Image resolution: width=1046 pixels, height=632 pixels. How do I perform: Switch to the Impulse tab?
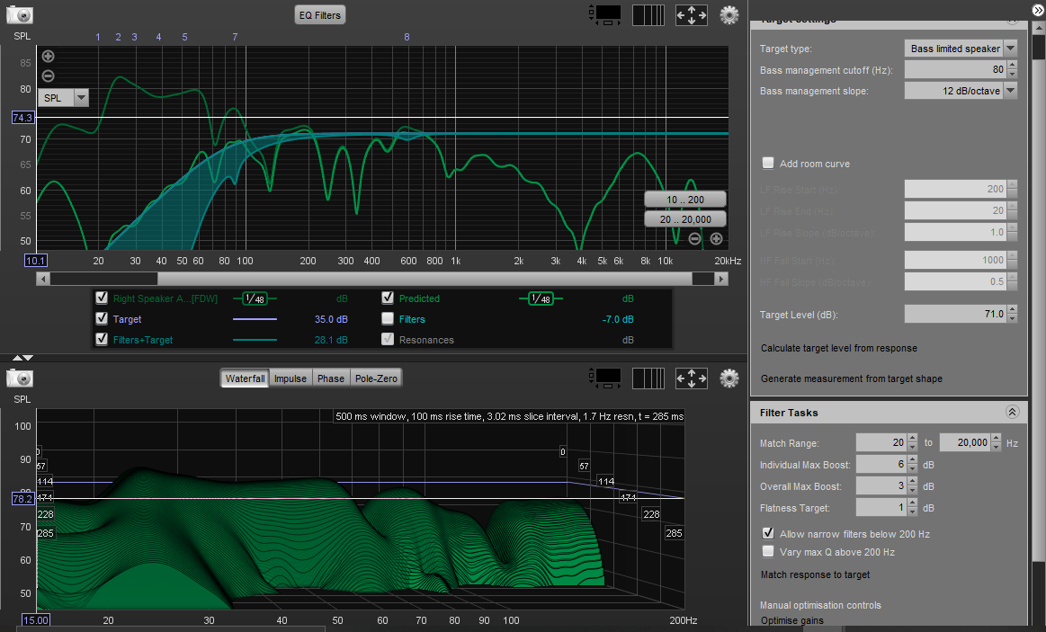pos(291,378)
